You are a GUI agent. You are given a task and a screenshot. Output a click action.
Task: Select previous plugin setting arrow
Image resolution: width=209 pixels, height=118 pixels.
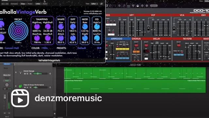click(x=3, y=4)
